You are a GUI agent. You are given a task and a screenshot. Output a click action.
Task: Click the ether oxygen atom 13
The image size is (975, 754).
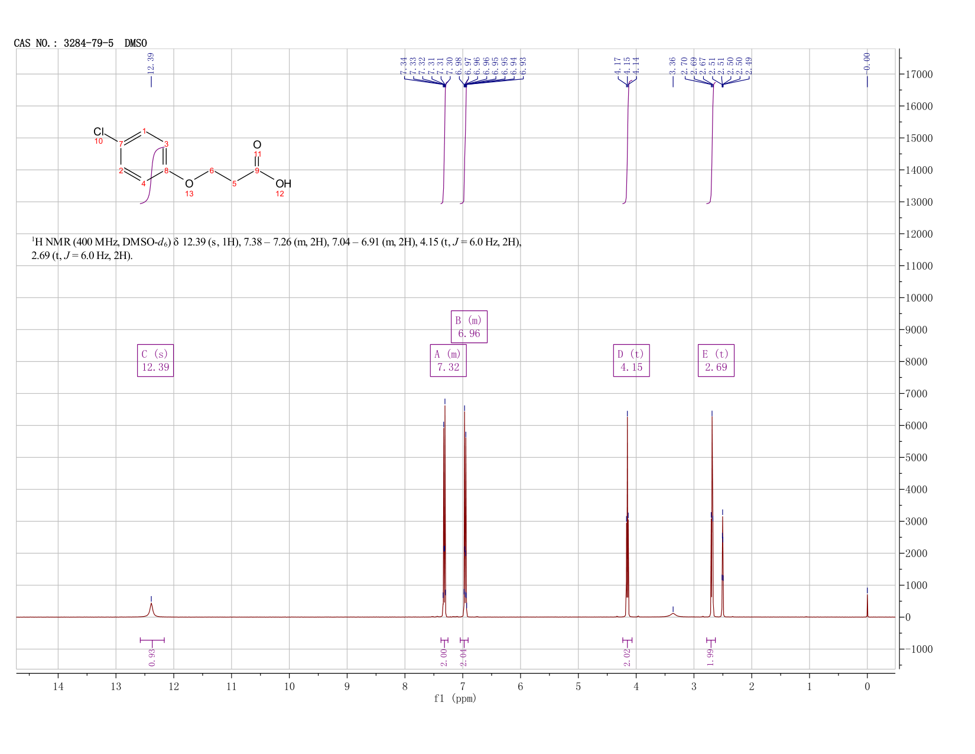tap(189, 184)
